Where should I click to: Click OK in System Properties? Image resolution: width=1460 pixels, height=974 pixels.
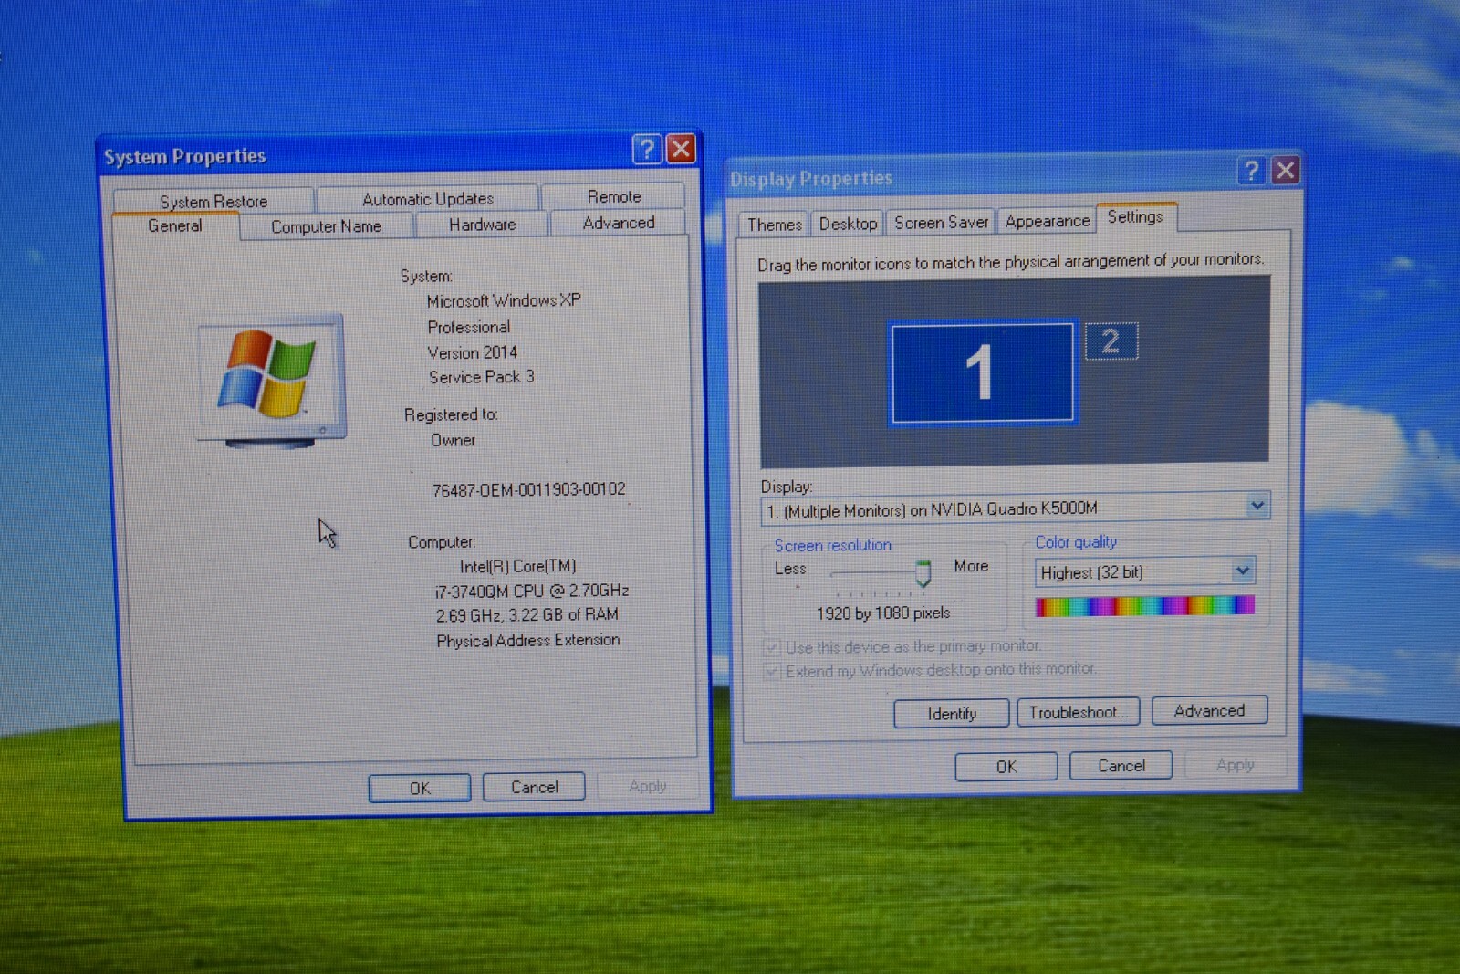pos(420,788)
